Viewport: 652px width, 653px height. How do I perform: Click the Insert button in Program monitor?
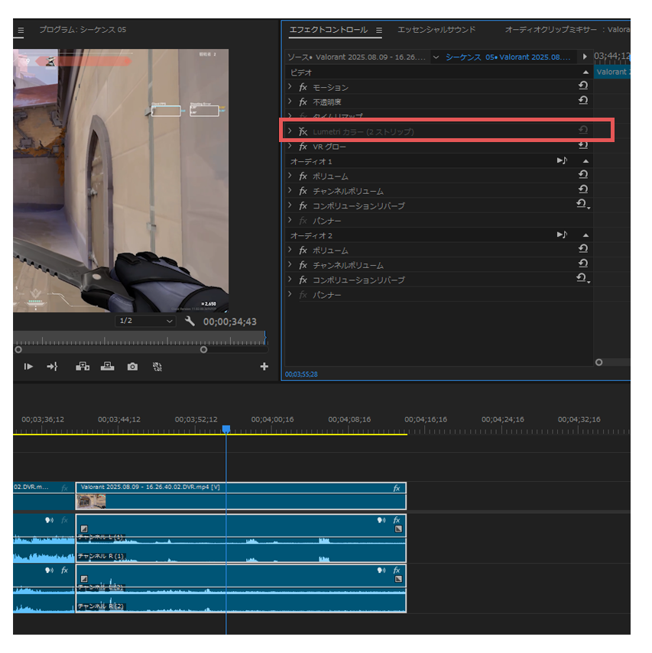coord(82,367)
